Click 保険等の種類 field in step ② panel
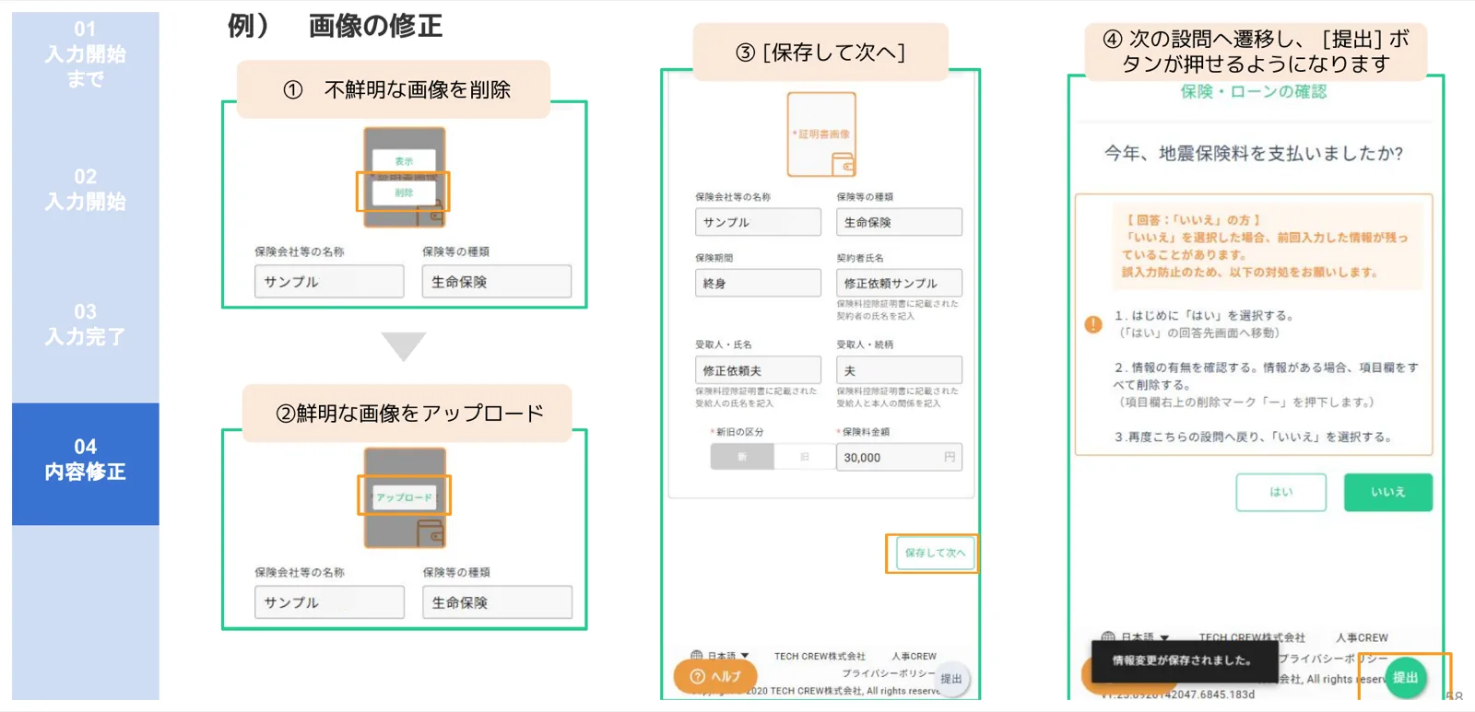Viewport: 1475px width, 712px height. pyautogui.click(x=497, y=602)
